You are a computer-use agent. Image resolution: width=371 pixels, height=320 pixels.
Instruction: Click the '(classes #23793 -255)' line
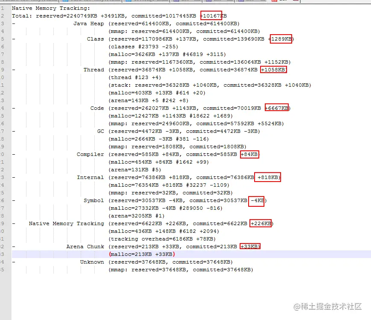[143, 47]
